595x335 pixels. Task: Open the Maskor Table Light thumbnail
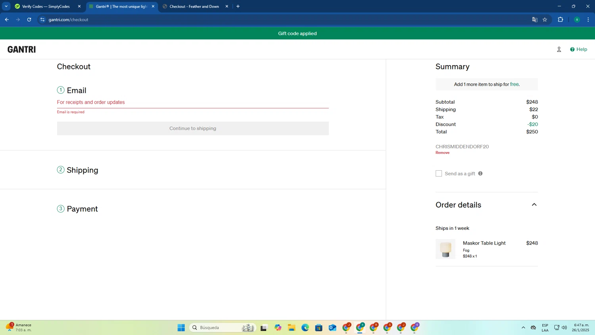tap(445, 249)
